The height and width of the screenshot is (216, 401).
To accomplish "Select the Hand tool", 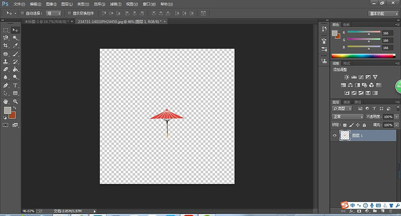I will [x=6, y=101].
